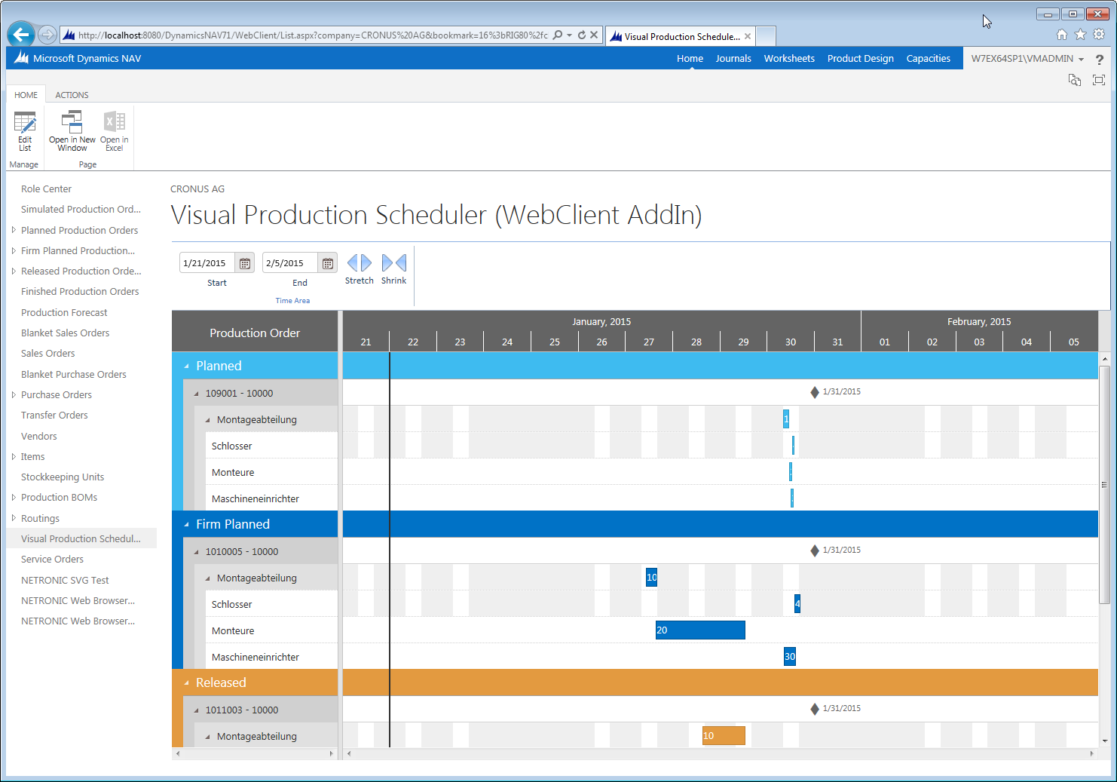Click the End date field 2/5/2015

290,263
